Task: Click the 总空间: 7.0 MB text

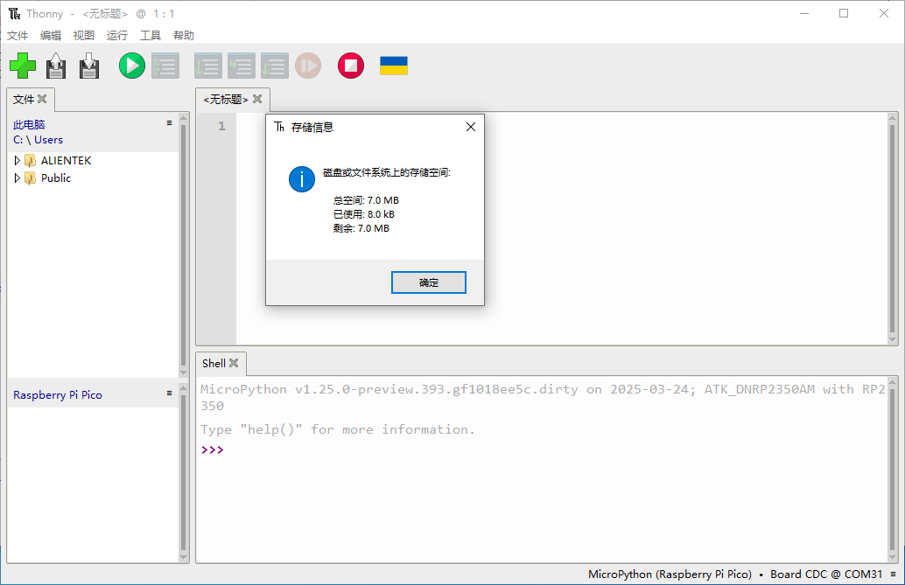Action: (366, 200)
